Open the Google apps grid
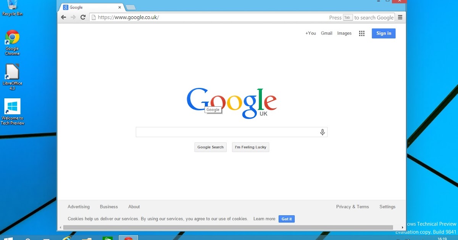 click(x=362, y=34)
